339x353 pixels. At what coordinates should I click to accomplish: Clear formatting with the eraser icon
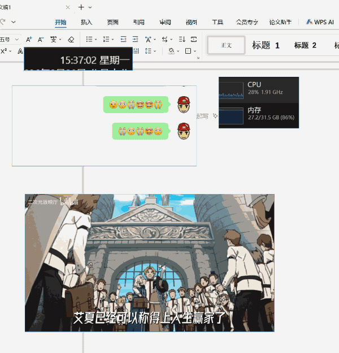tap(71, 40)
